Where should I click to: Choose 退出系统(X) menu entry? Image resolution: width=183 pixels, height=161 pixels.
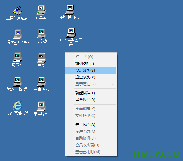(91, 77)
